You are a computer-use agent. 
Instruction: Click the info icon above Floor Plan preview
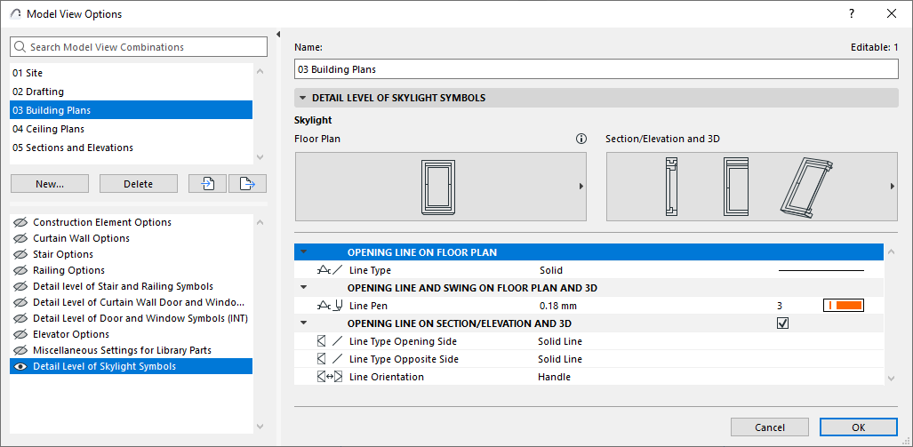pyautogui.click(x=581, y=139)
